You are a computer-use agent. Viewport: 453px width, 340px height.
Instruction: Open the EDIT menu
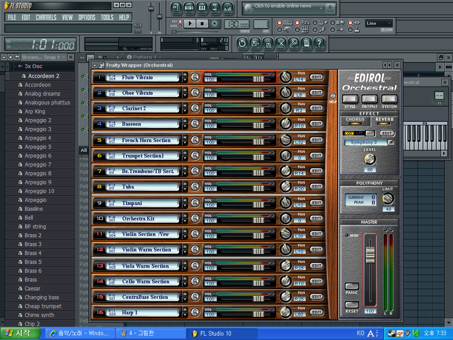26,17
